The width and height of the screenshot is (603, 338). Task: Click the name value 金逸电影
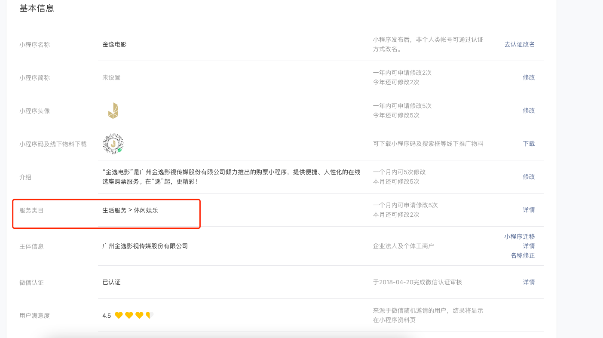coord(114,44)
